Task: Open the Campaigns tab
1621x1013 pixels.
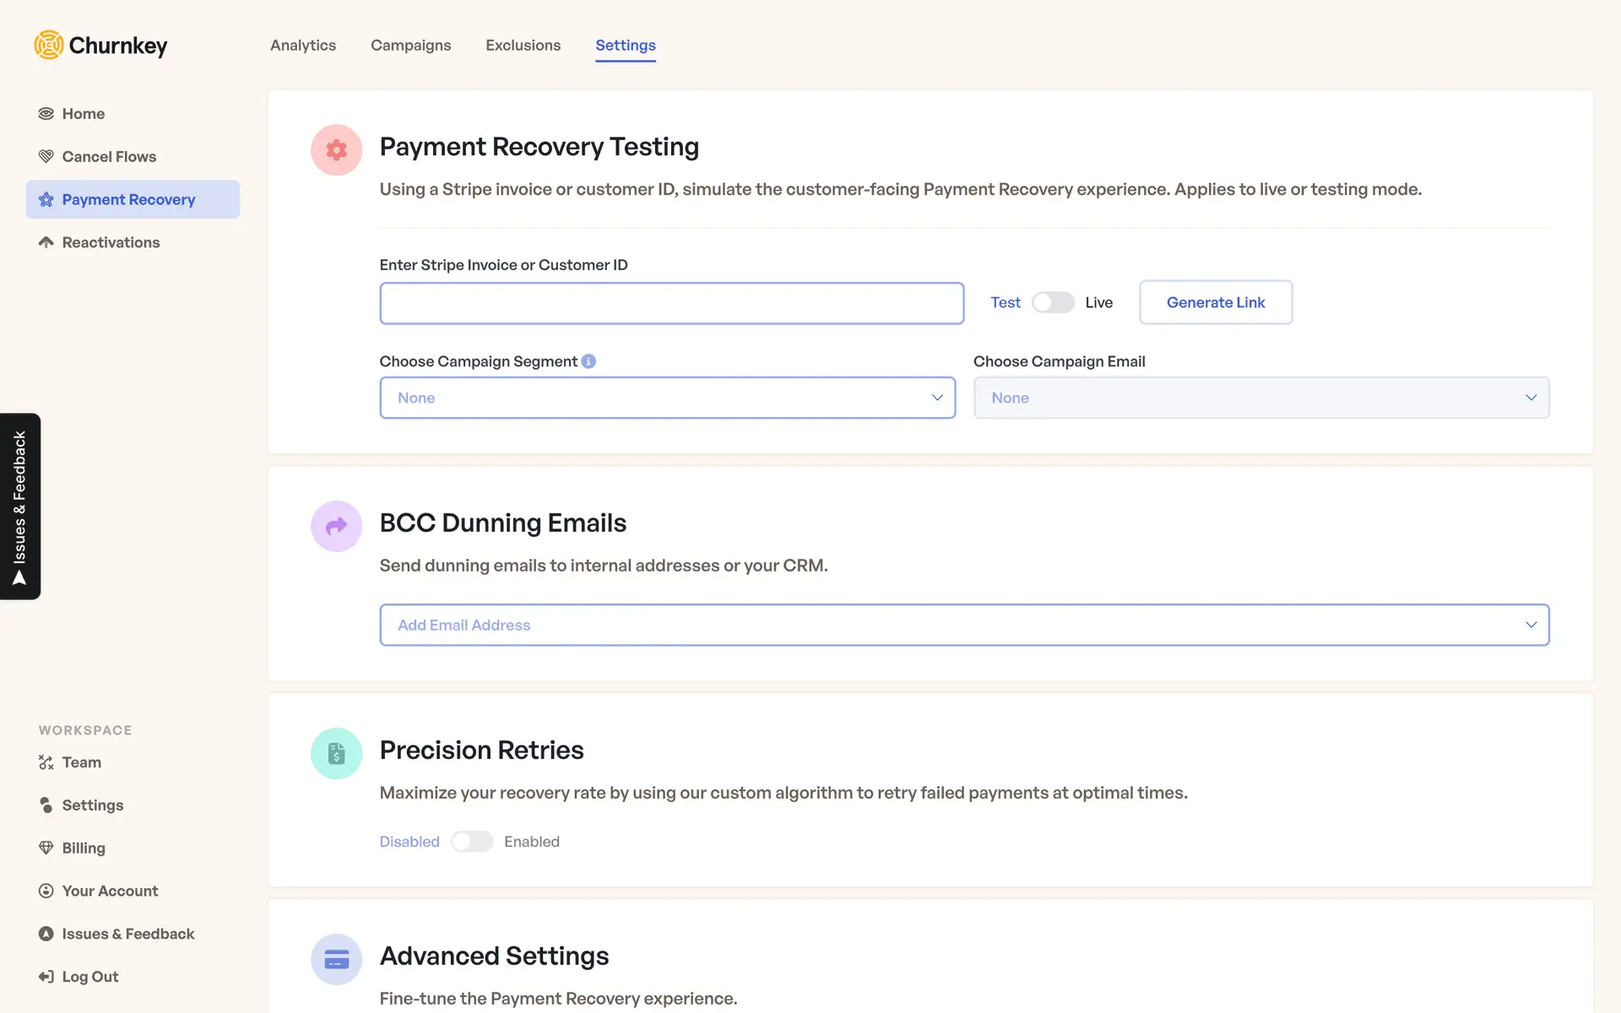Action: coord(410,46)
